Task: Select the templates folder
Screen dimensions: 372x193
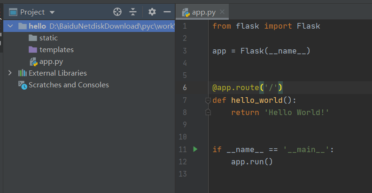Action: click(x=56, y=50)
